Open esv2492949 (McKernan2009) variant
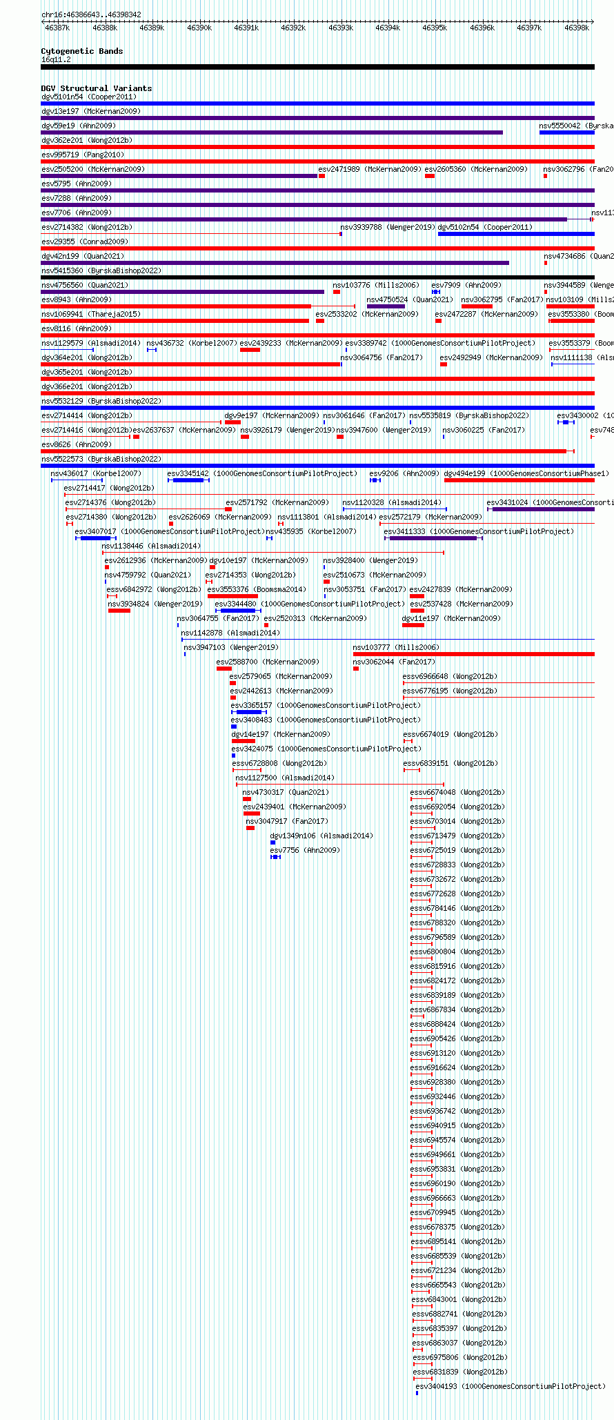This screenshot has height=1420, width=614. click(x=444, y=364)
